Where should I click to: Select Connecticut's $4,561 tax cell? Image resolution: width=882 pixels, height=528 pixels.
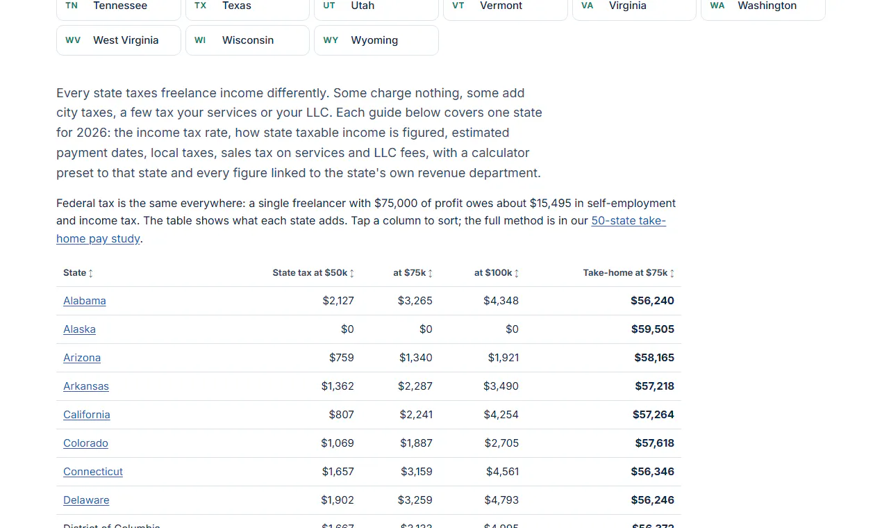pyautogui.click(x=503, y=472)
